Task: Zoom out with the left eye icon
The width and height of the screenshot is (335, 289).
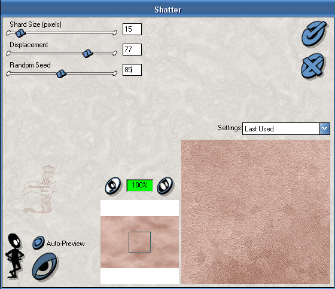Action: click(113, 186)
